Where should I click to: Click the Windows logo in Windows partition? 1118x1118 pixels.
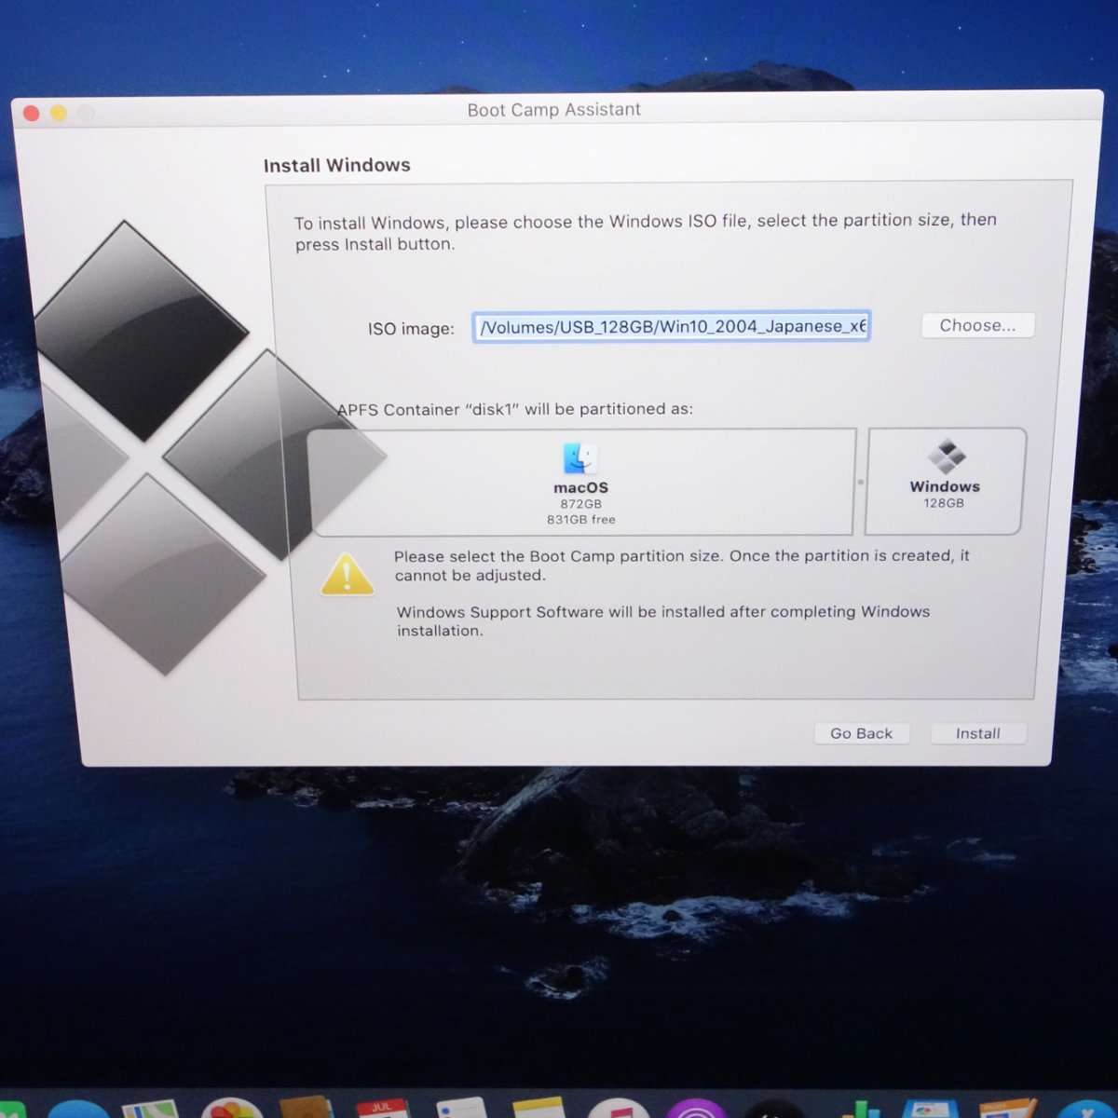coord(946,457)
